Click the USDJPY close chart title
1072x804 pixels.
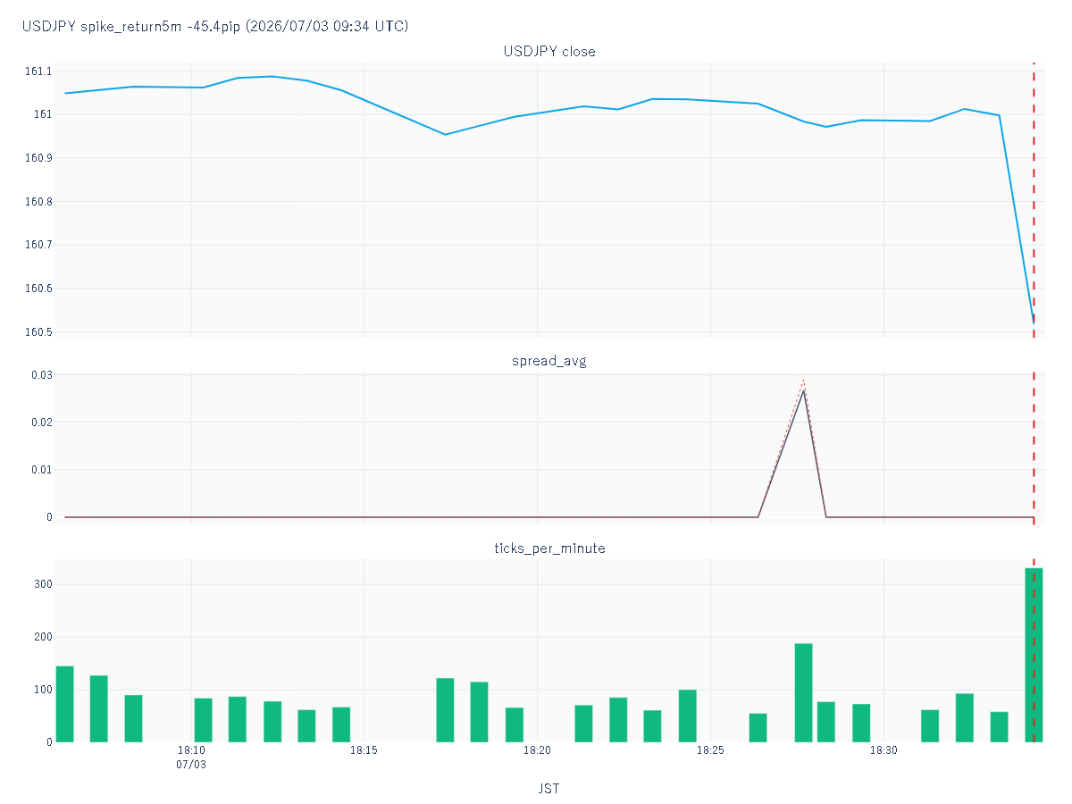(x=549, y=52)
